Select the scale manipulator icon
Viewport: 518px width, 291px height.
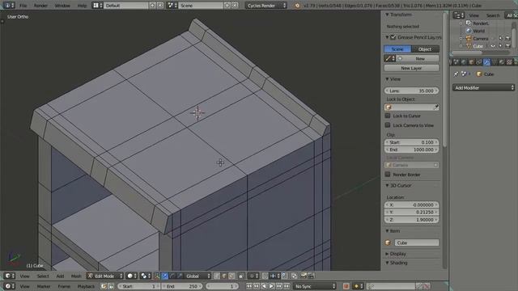(x=180, y=276)
